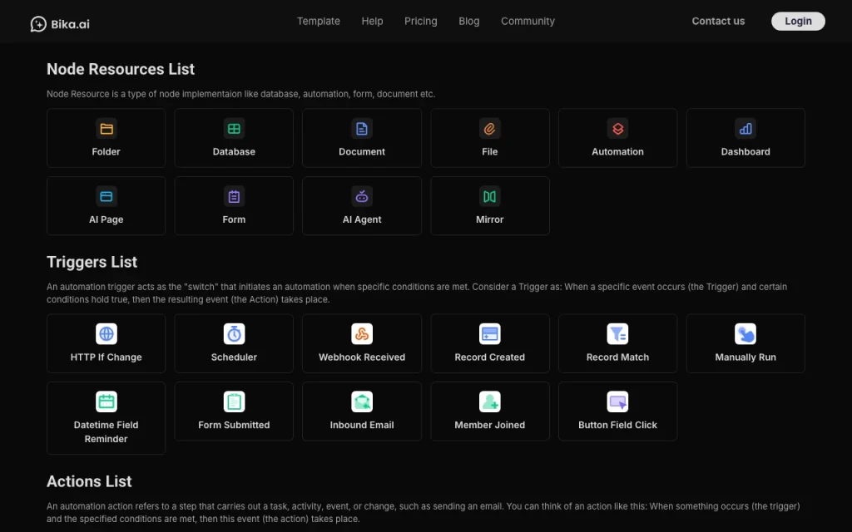Open the Record Created label
The image size is (852, 532).
tap(489, 357)
